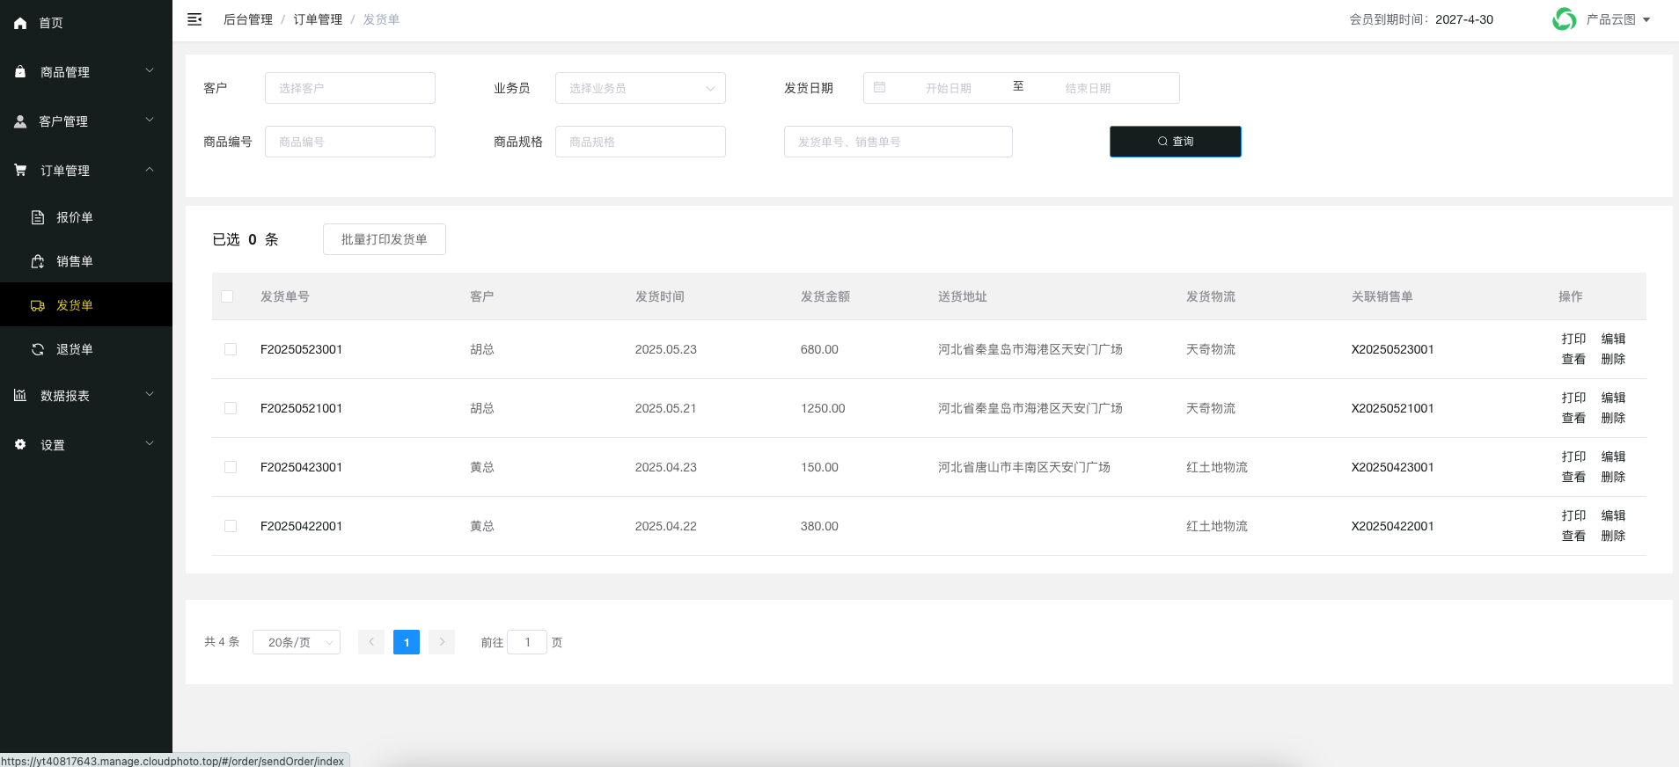Click the 开始日期 start date field
The height and width of the screenshot is (767, 1679).
pyautogui.click(x=949, y=88)
